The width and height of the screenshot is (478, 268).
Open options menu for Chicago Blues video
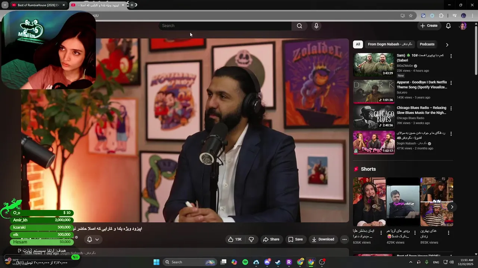pyautogui.click(x=451, y=108)
